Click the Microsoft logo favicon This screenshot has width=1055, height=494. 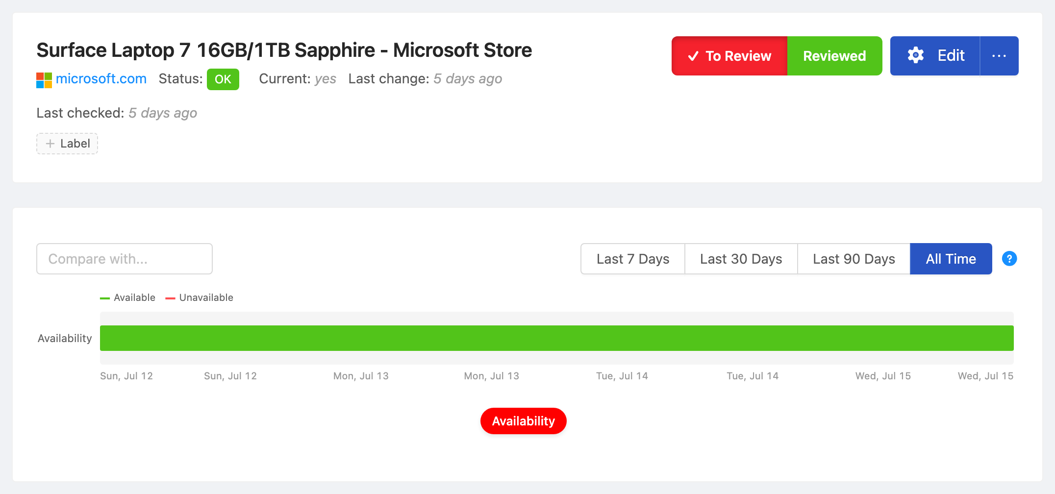pyautogui.click(x=44, y=80)
